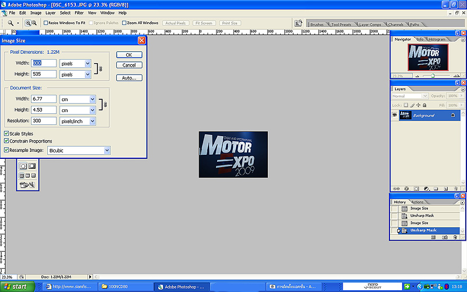Click the lock all icon in Layers

[424, 105]
